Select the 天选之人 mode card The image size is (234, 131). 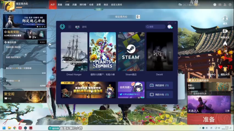point(209,105)
